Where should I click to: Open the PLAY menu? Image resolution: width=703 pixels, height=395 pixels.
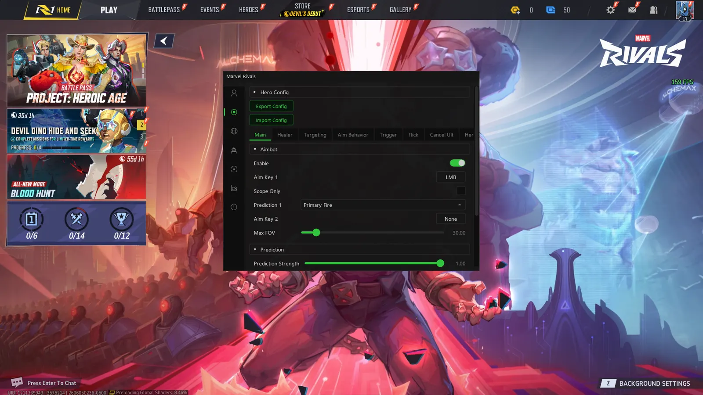(x=109, y=10)
